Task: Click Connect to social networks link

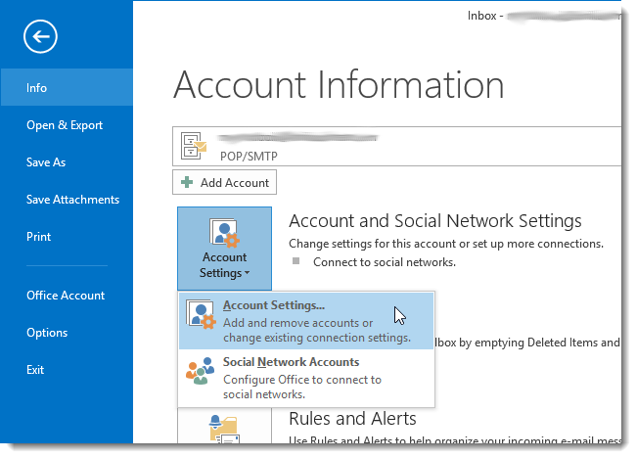Action: 385,262
